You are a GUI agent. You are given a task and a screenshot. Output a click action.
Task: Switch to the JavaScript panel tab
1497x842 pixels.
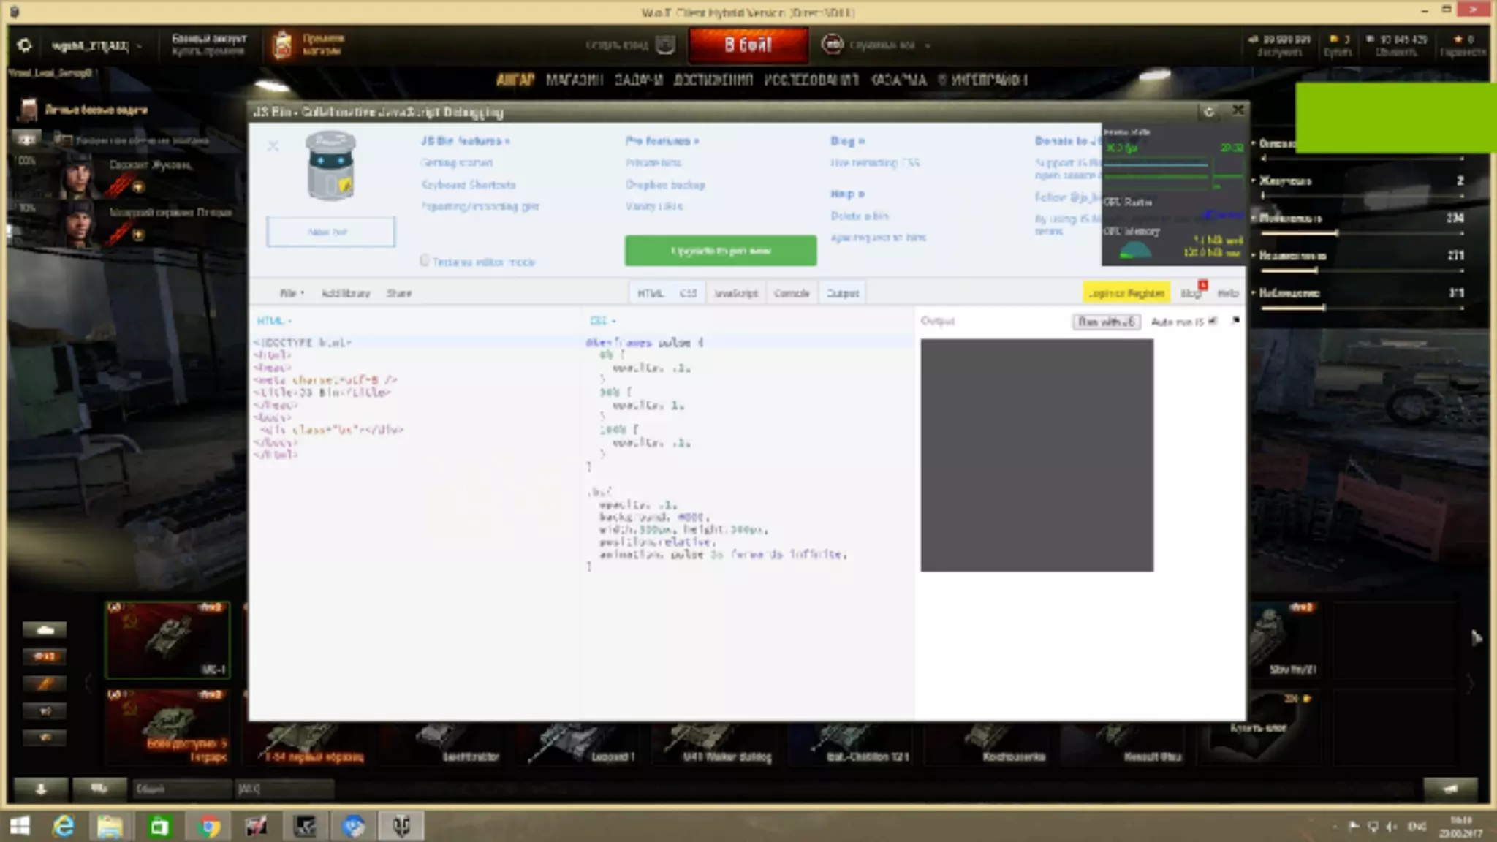click(x=735, y=293)
